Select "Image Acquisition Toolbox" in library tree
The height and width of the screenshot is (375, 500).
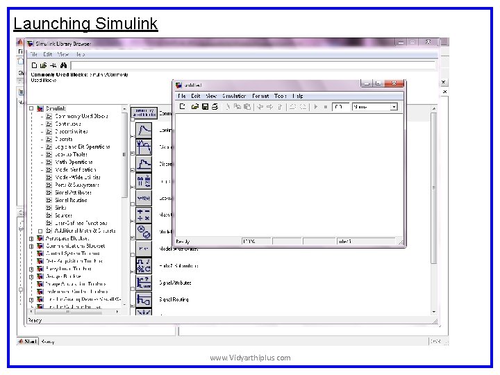pyautogui.click(x=76, y=285)
